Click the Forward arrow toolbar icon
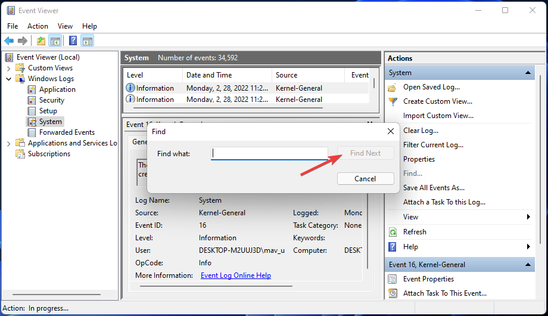 click(23, 41)
